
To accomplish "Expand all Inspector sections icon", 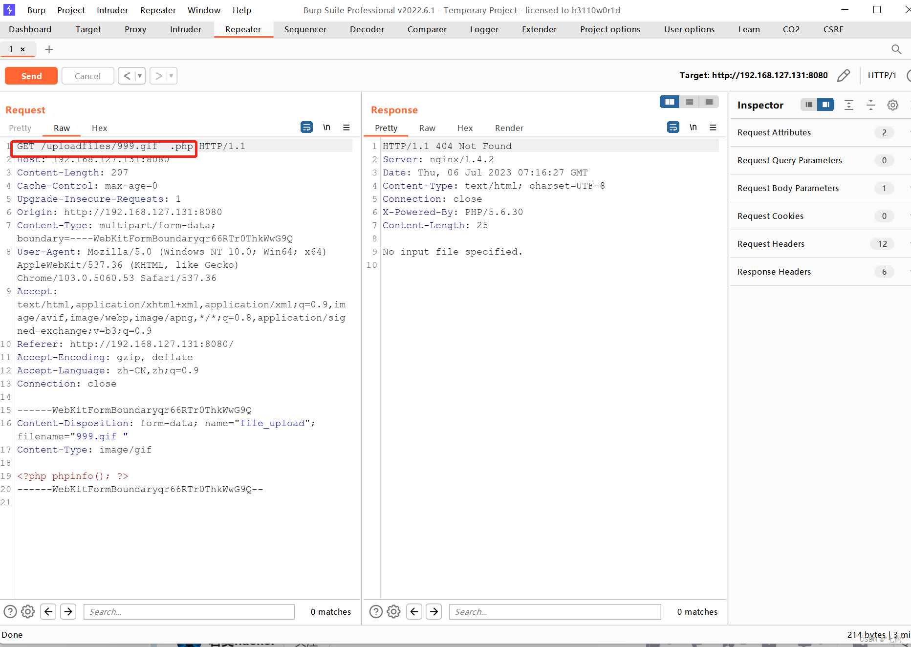I will (849, 105).
